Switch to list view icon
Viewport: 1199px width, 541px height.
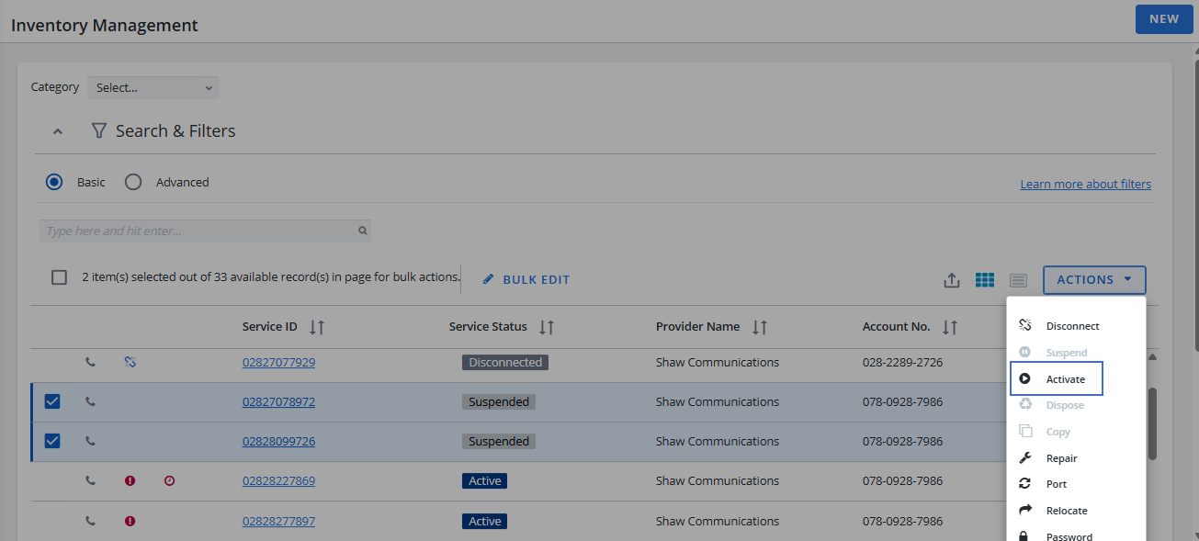tap(1018, 280)
